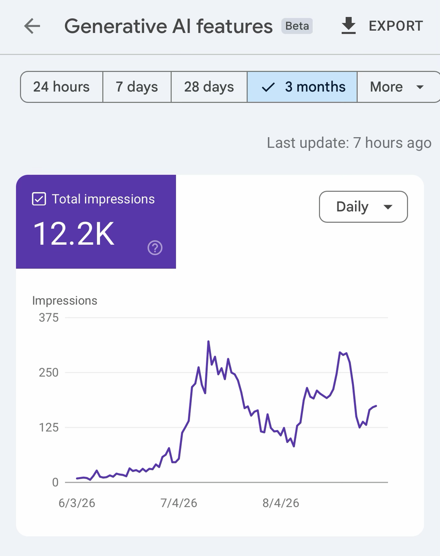Click the 7/4/26 axis date label

[178, 503]
